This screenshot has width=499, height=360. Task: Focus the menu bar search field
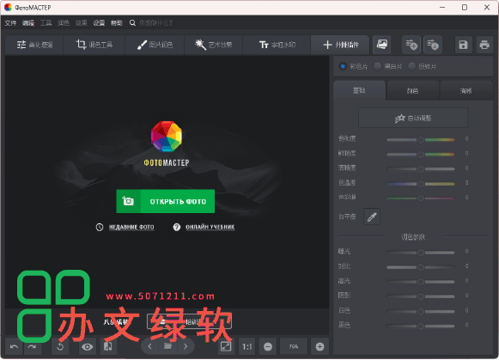[x=156, y=23]
